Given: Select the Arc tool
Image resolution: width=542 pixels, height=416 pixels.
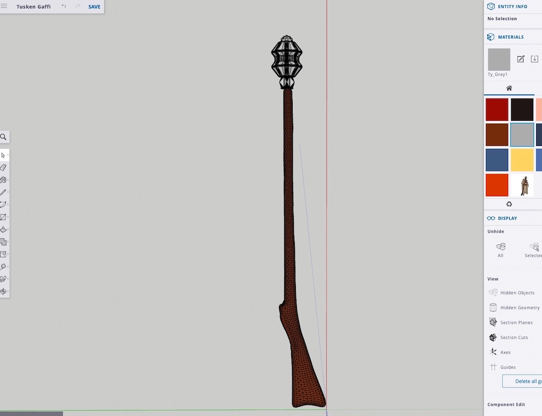Looking at the screenshot, I should click(x=4, y=205).
